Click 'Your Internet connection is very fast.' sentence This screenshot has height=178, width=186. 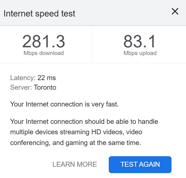coord(64,105)
